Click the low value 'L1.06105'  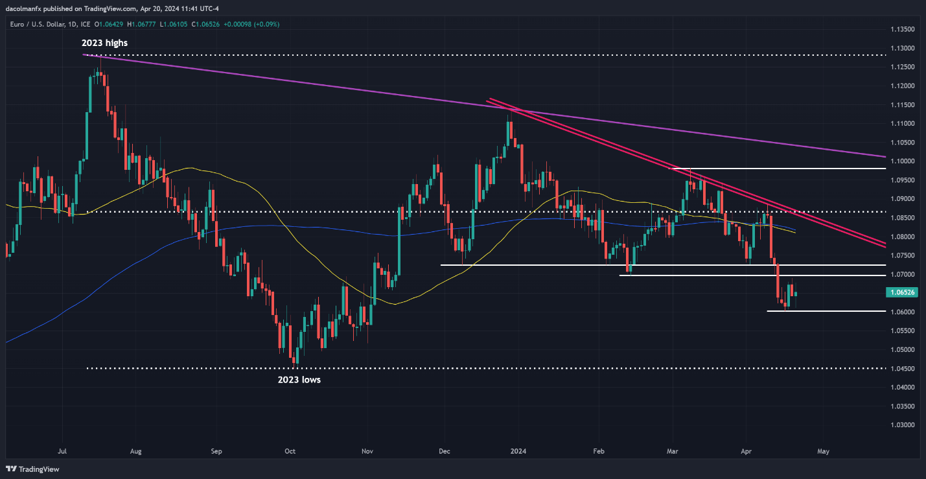click(x=174, y=24)
